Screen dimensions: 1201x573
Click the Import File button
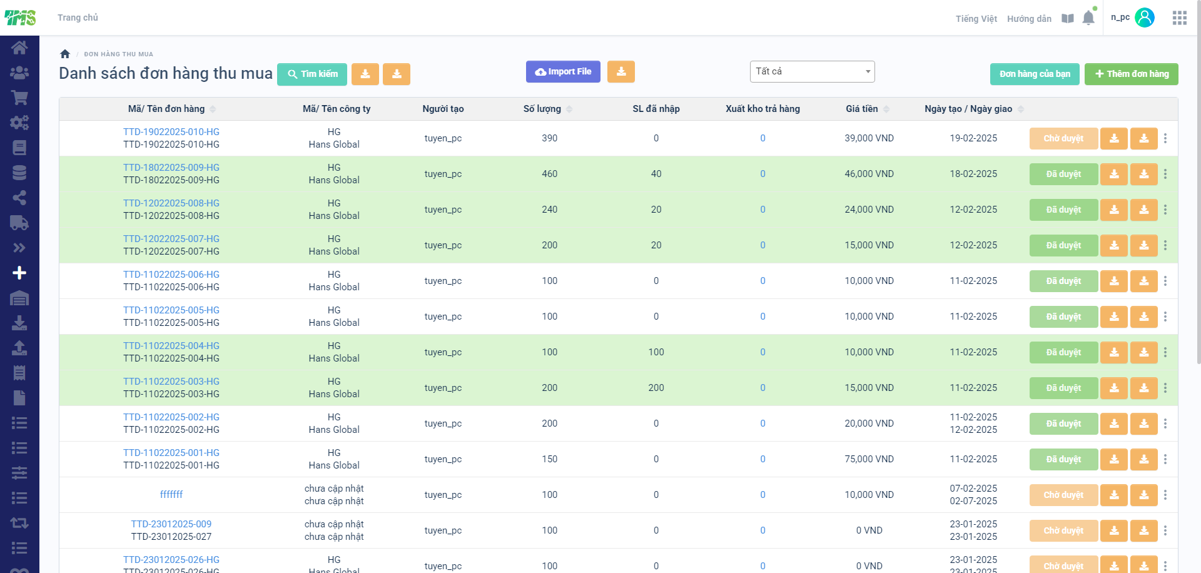pyautogui.click(x=563, y=71)
